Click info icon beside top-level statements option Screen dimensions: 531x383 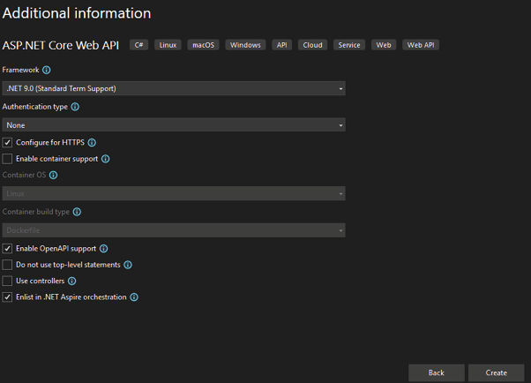point(128,265)
